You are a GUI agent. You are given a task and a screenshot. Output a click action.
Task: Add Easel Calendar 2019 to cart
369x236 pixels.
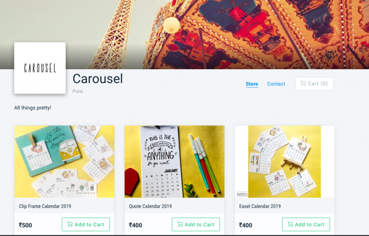point(306,224)
